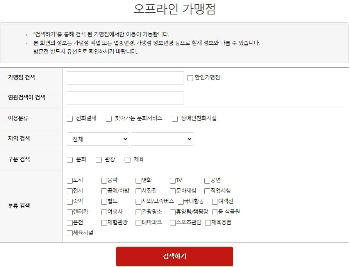
Task: Select the 숙박 checkbox
Action: click(70, 202)
